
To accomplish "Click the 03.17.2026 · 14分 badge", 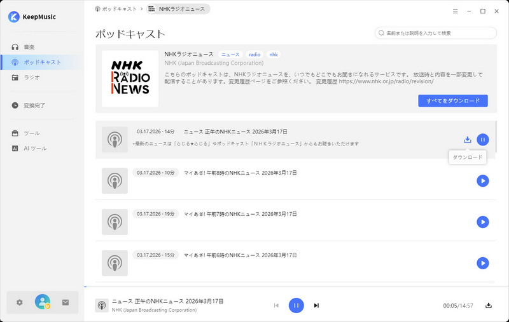I will 155,131.
